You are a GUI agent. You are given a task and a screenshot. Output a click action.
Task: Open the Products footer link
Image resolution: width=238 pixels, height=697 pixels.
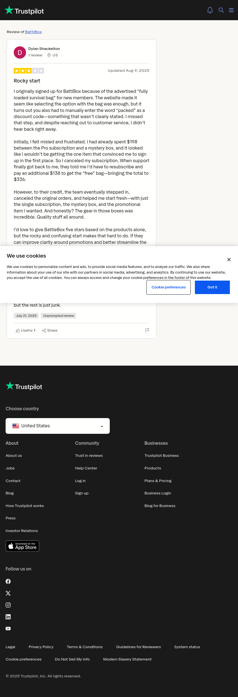pos(153,468)
